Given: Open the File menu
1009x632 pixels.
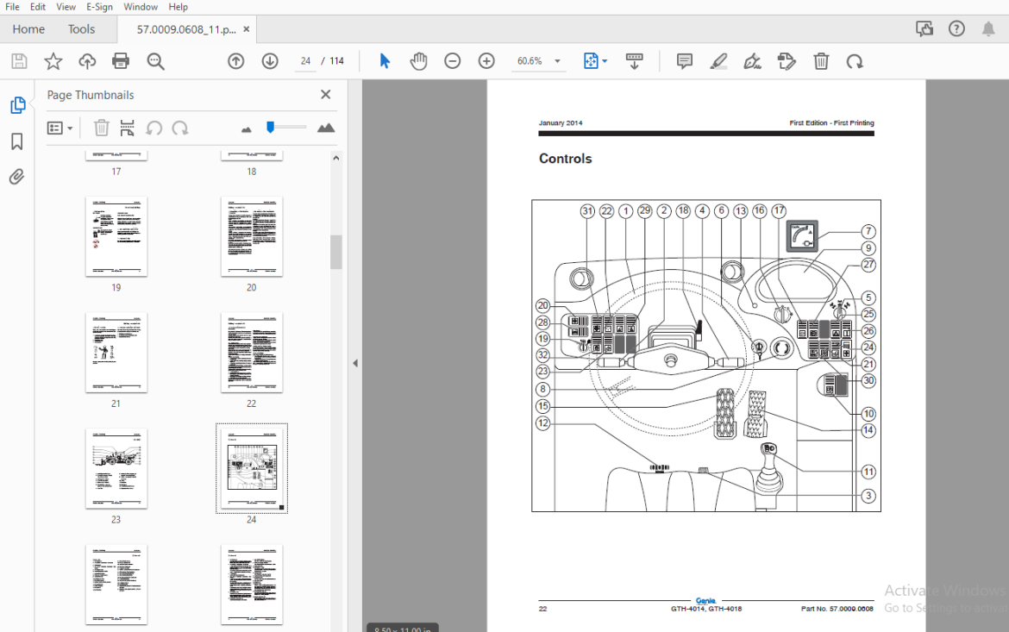Looking at the screenshot, I should click(12, 6).
